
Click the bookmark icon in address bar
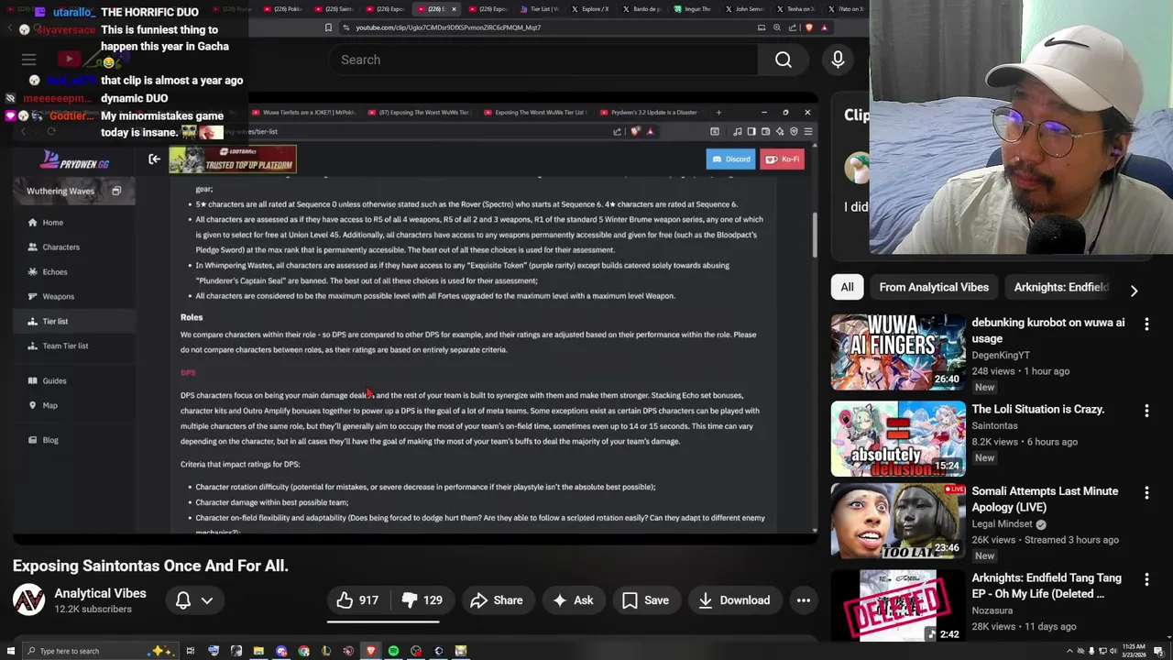coord(328,27)
